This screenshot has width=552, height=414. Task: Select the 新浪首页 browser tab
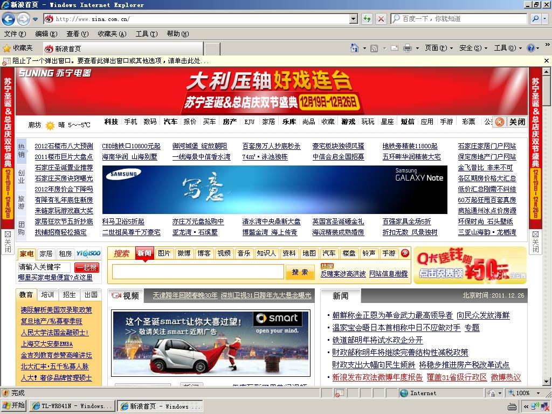(123, 49)
